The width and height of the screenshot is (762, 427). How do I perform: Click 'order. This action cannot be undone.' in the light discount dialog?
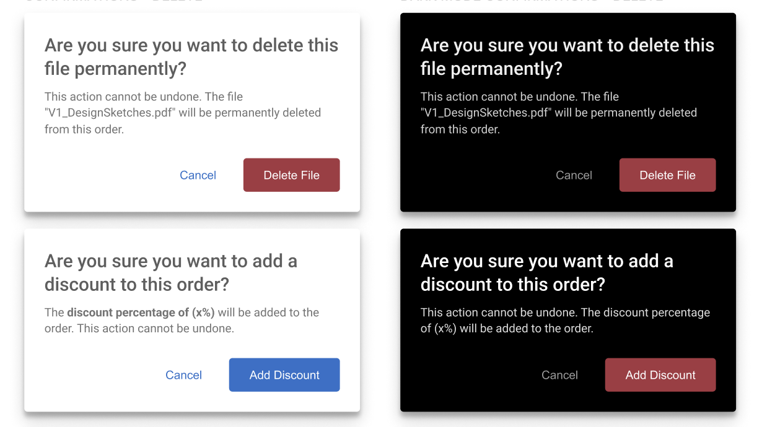click(139, 329)
